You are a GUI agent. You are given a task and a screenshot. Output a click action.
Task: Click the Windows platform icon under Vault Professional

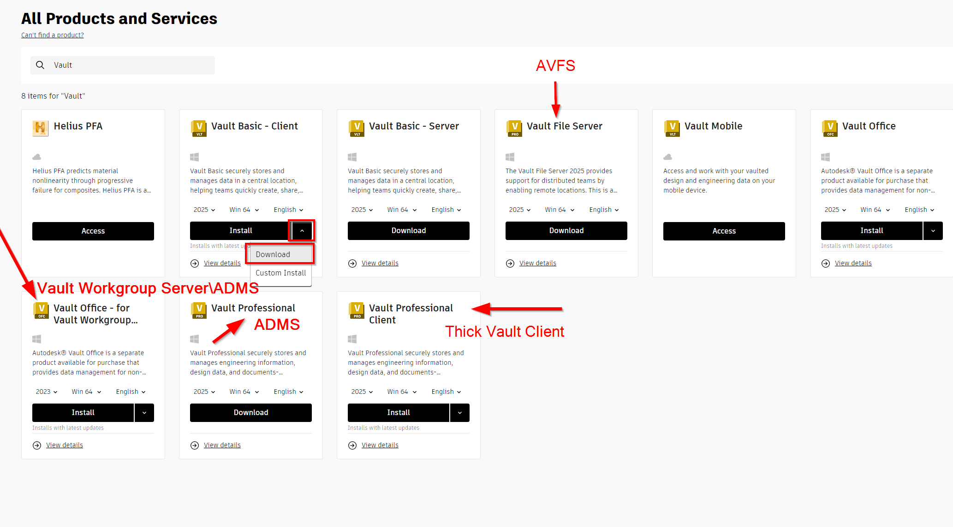pos(194,339)
